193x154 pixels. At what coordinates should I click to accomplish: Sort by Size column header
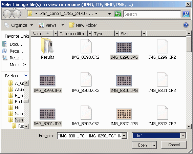point(130,34)
